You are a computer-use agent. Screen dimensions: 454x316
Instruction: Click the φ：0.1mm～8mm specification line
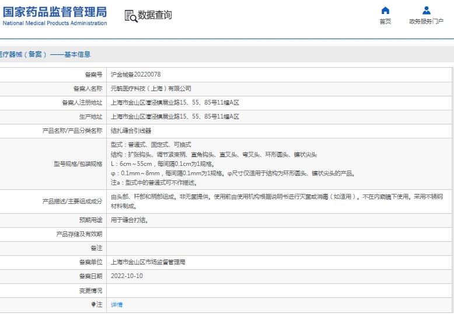point(233,173)
